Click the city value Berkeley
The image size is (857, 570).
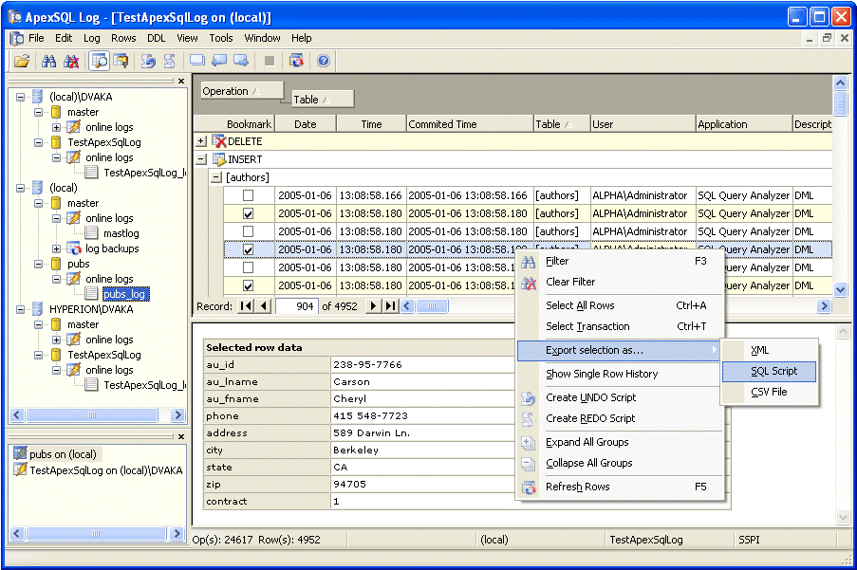[356, 450]
